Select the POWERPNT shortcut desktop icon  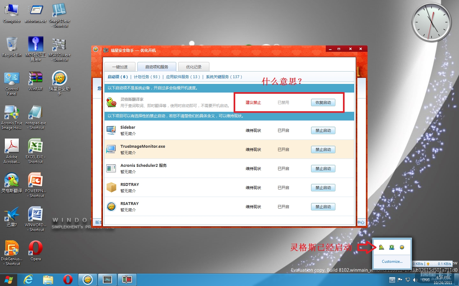[35, 186]
